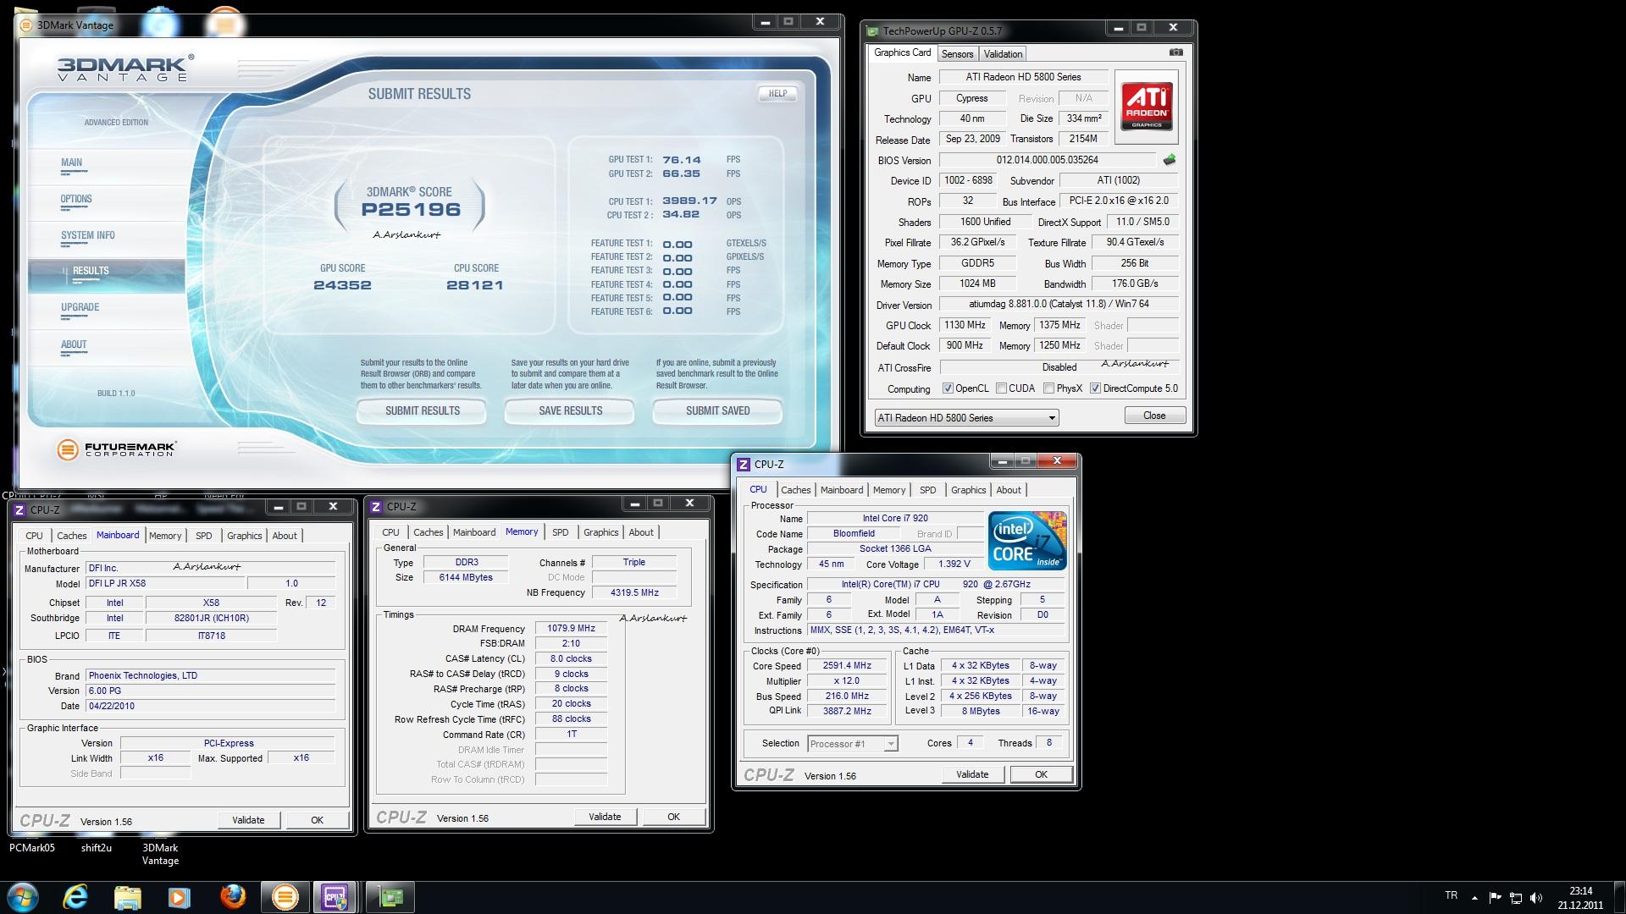
Task: Toggle the CUDA checkbox in GPU-Z
Action: pyautogui.click(x=1001, y=388)
